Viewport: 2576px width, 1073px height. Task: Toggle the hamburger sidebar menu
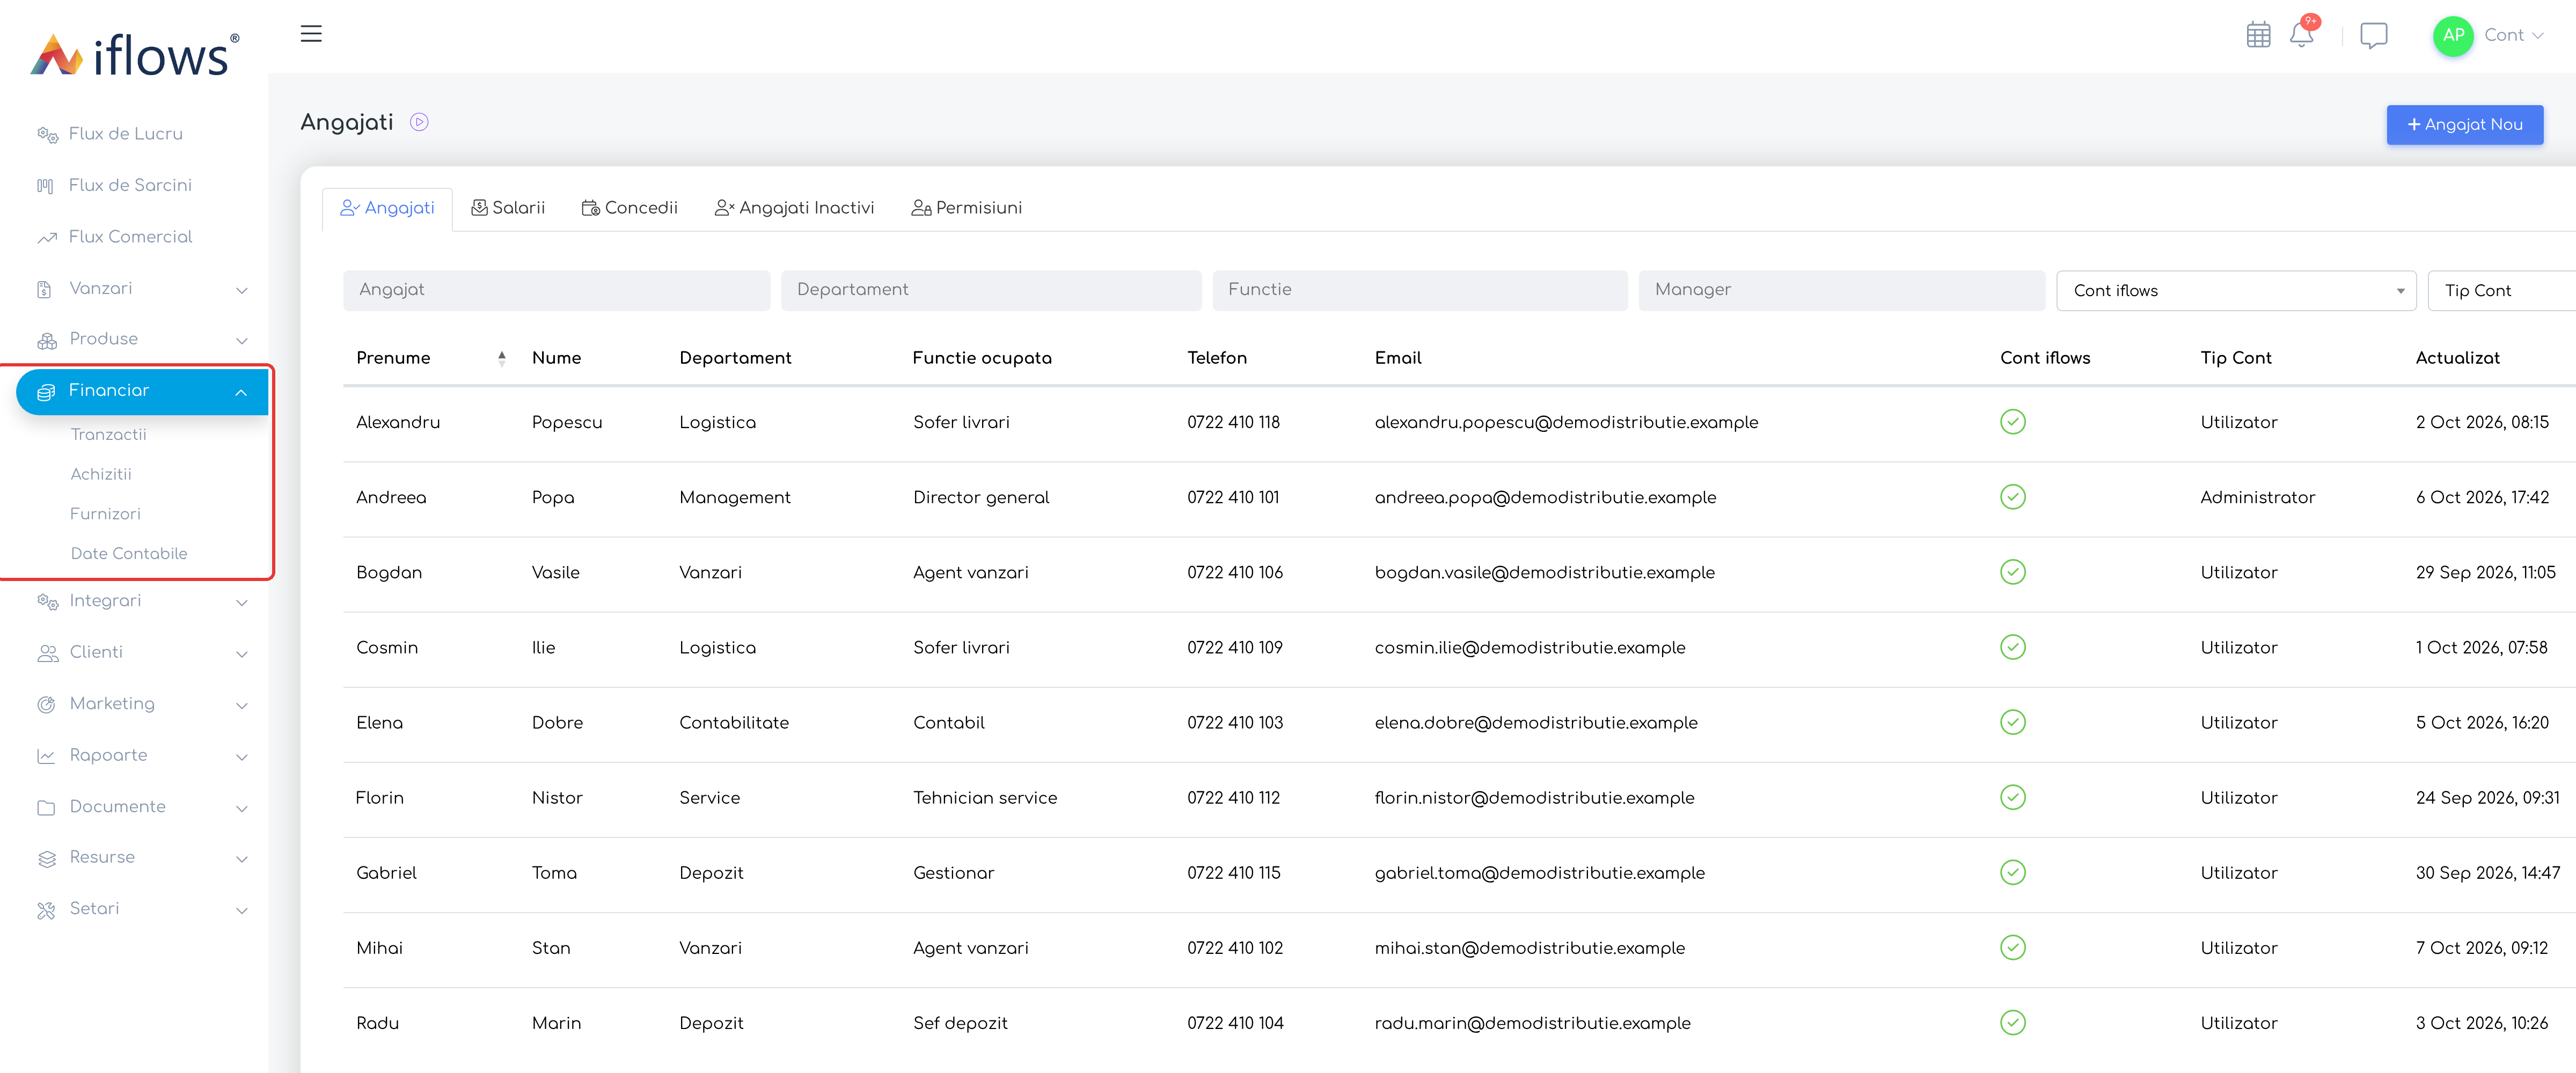(311, 34)
